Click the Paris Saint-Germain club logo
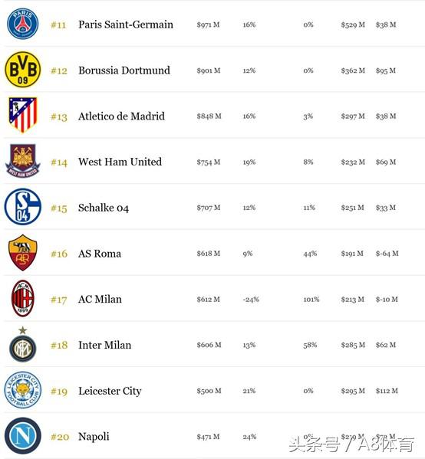 pos(22,24)
